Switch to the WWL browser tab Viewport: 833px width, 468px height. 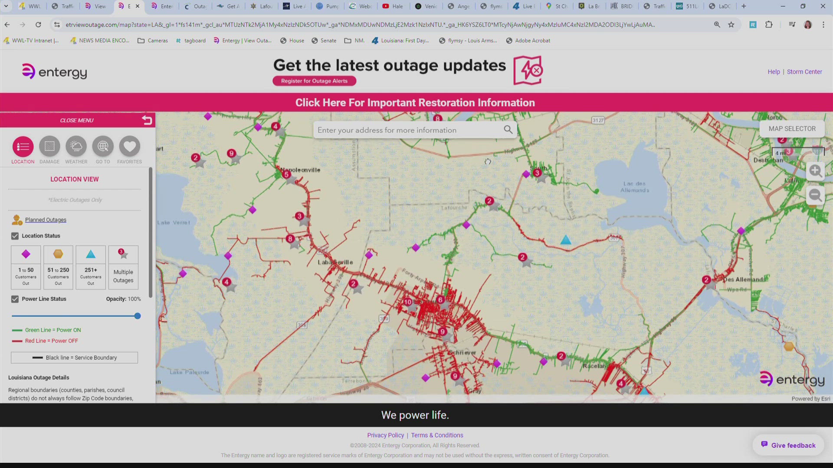[x=30, y=6]
